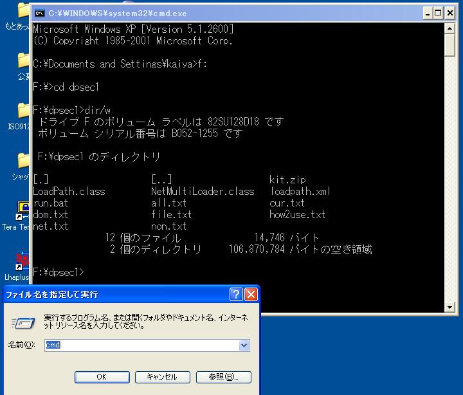Click the Run dialog title bar ファイル名を指定して実行
Image resolution: width=463 pixels, height=395 pixels.
(52, 295)
